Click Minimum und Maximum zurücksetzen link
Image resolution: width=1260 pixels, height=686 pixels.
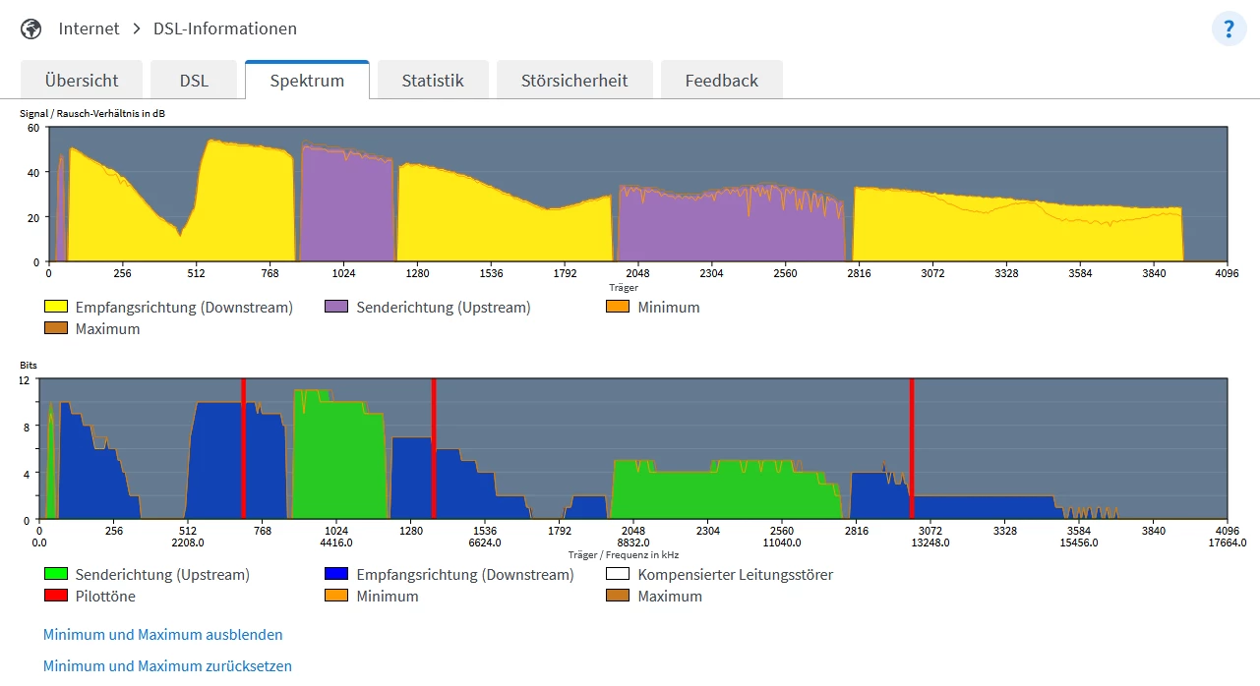point(167,665)
